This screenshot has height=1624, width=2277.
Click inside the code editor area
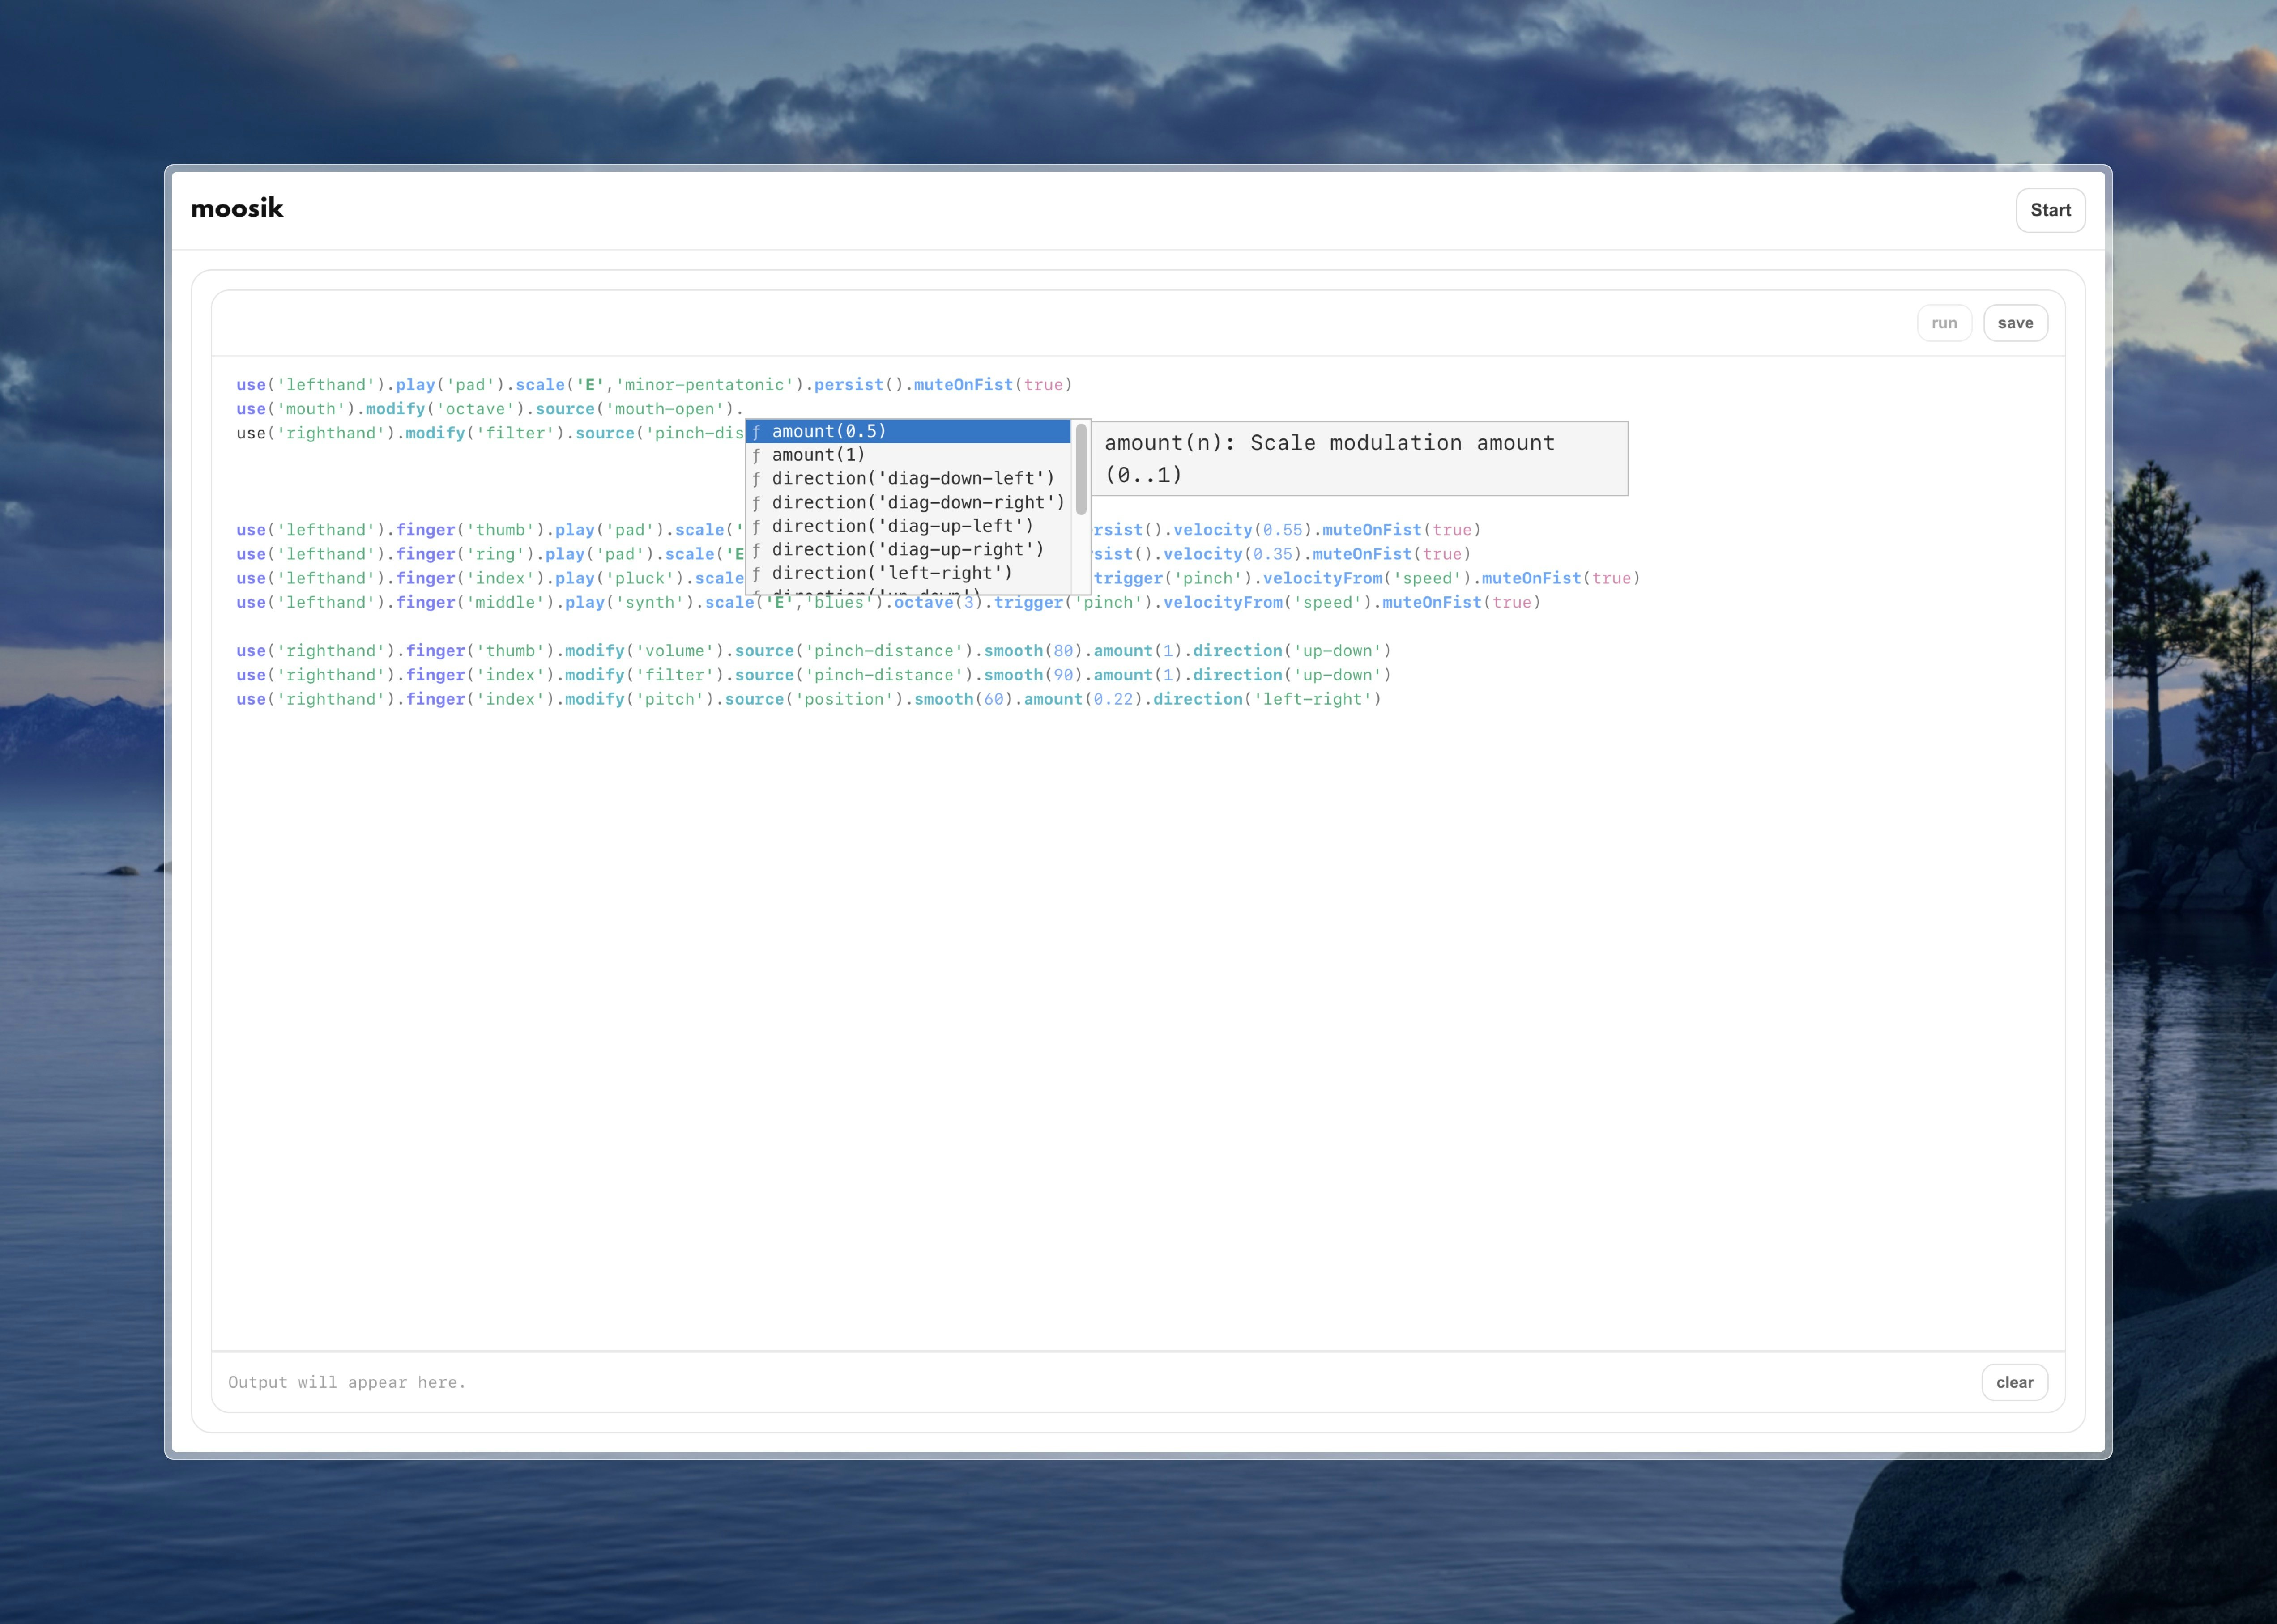(x=1100, y=950)
